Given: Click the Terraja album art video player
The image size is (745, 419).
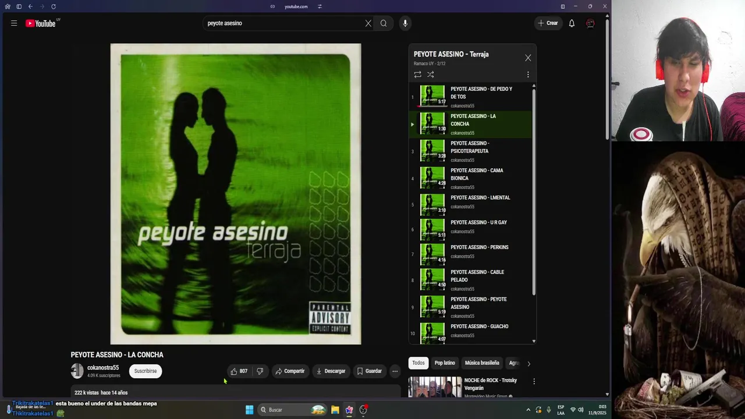Looking at the screenshot, I should click(x=236, y=194).
